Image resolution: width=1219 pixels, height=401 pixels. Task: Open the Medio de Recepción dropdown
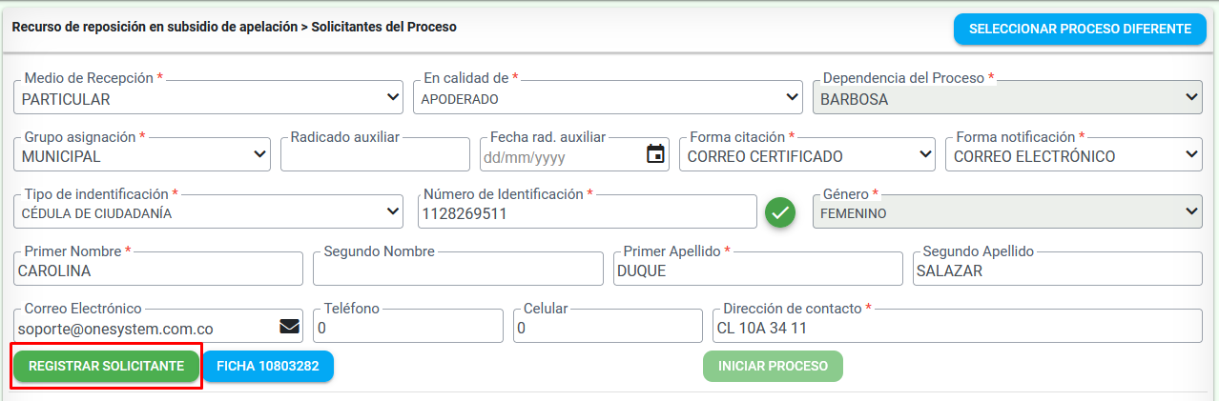[x=209, y=98]
